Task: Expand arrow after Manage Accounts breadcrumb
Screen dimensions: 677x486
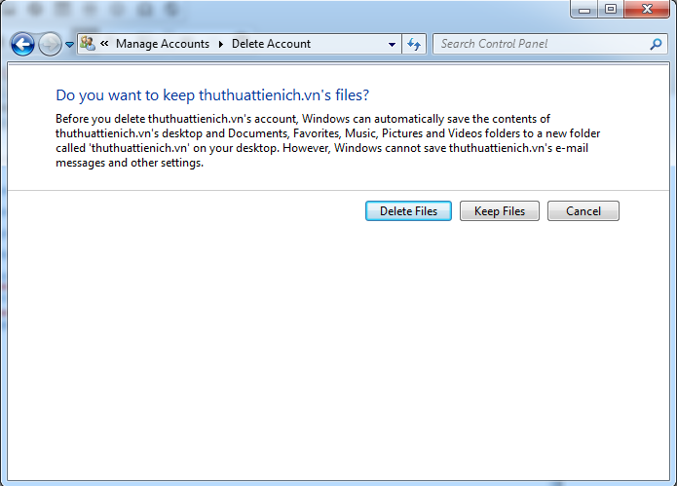Action: pos(220,44)
